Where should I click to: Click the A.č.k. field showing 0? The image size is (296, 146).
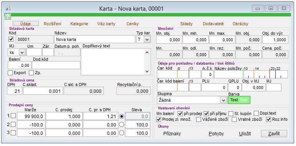(208, 74)
